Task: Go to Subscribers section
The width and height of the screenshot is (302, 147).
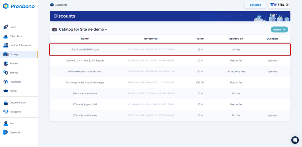Action: click(16, 36)
